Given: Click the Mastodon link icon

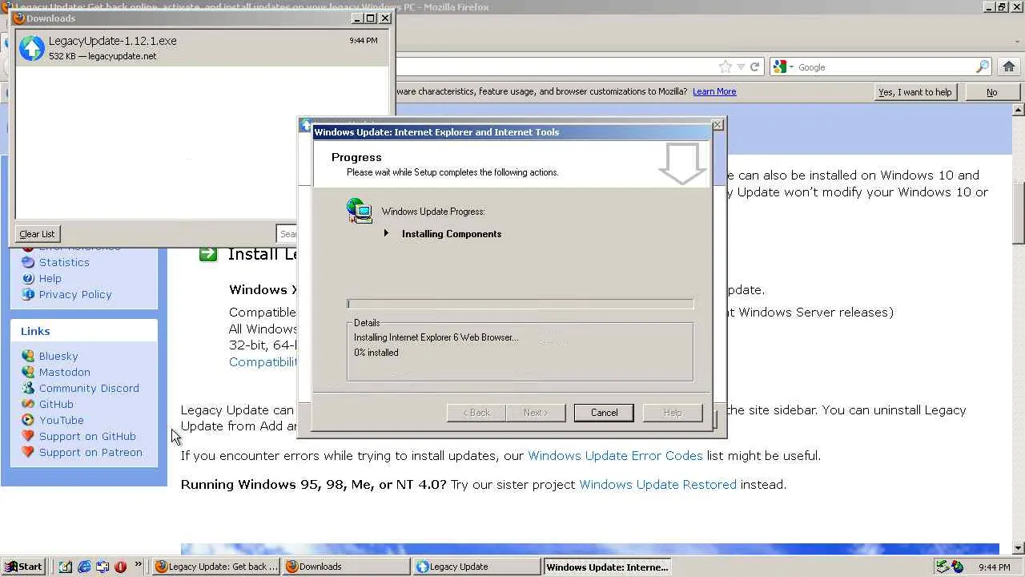Looking at the screenshot, I should [28, 372].
